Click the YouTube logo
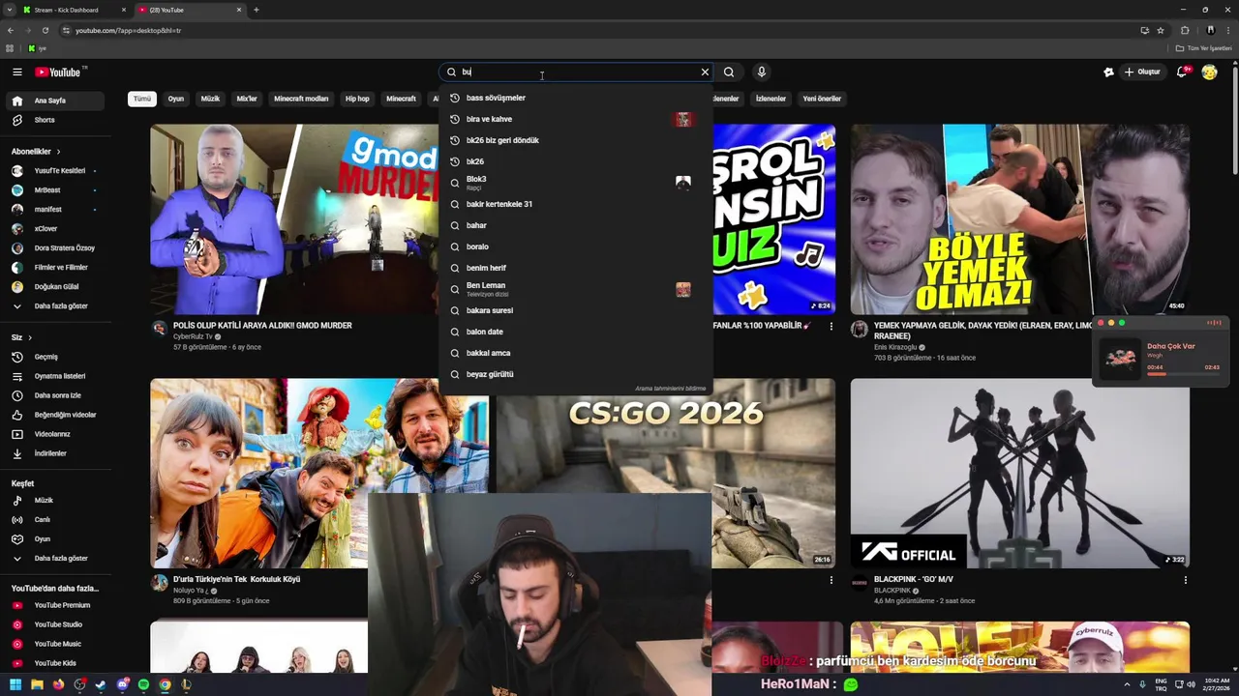 click(x=60, y=72)
